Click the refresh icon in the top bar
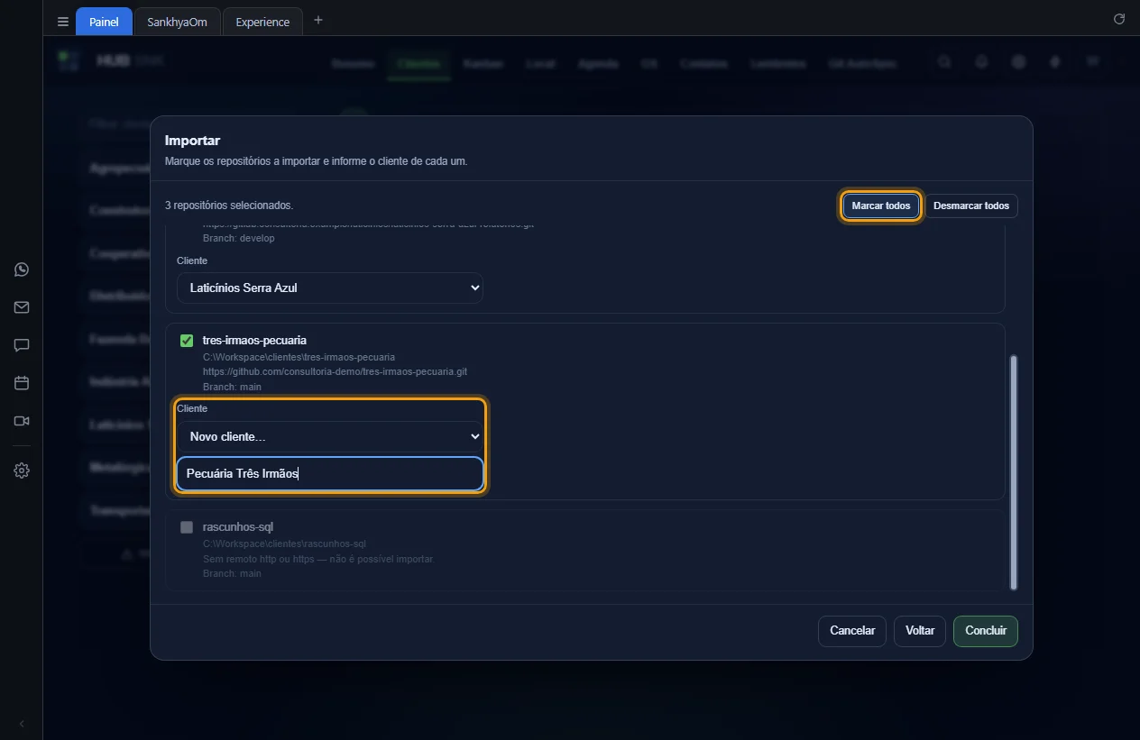 tap(1119, 19)
